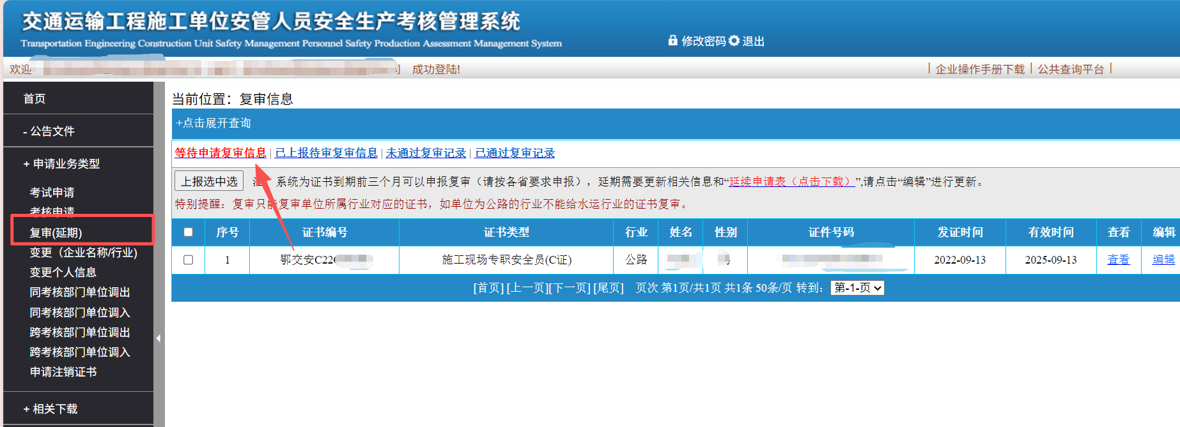Collapse the 公告文件 sidebar section
Screen dimensions: 1180x427
[49, 131]
